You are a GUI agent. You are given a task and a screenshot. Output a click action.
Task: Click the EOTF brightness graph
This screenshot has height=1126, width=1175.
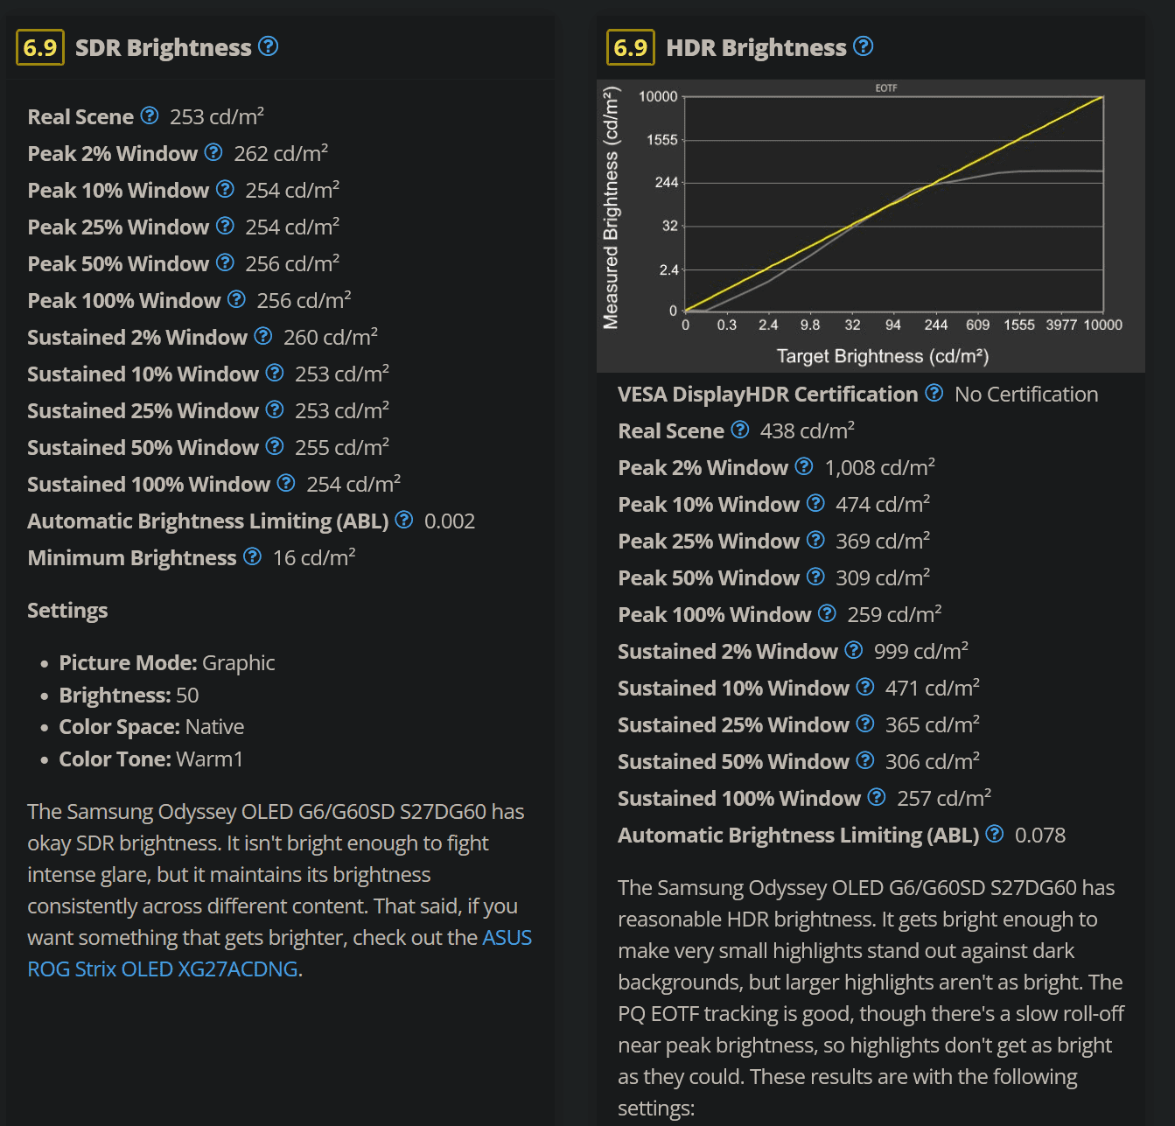coord(871,226)
